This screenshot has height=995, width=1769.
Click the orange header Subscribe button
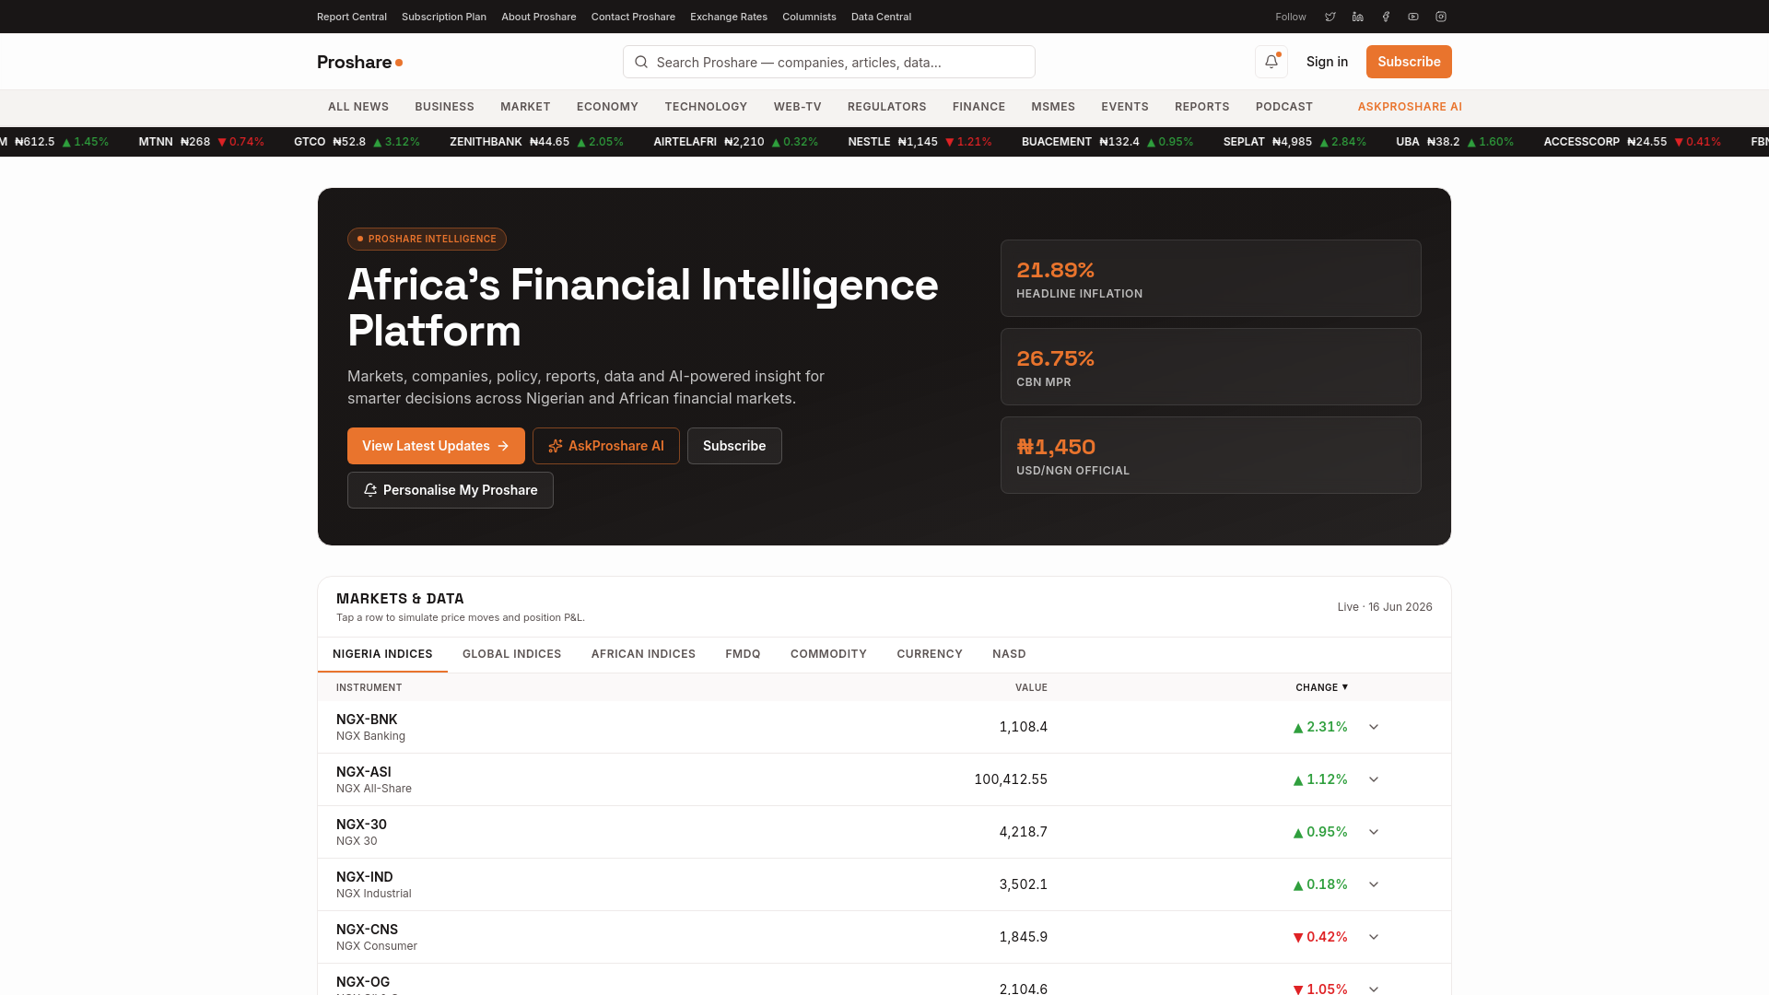click(x=1409, y=62)
